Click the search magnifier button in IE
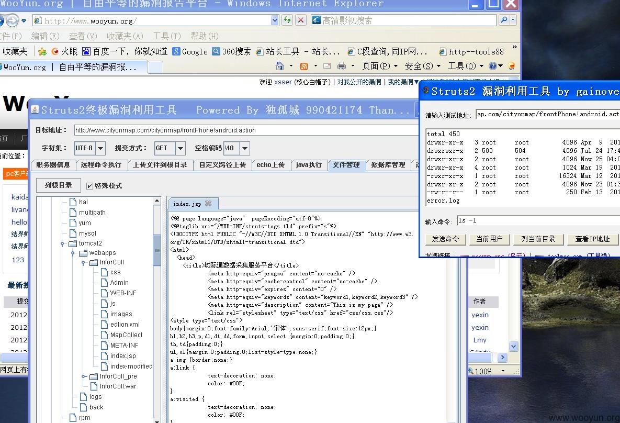620x423 pixels. click(x=504, y=19)
